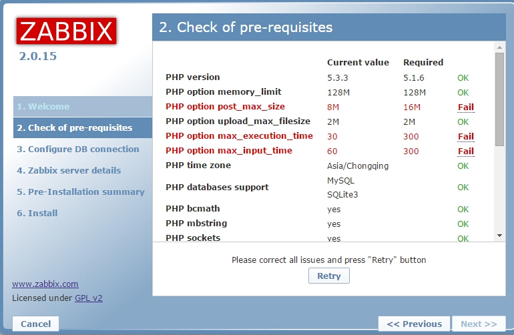Click 'MySQL' database value
Screen dimensions: 514x335
(340, 181)
